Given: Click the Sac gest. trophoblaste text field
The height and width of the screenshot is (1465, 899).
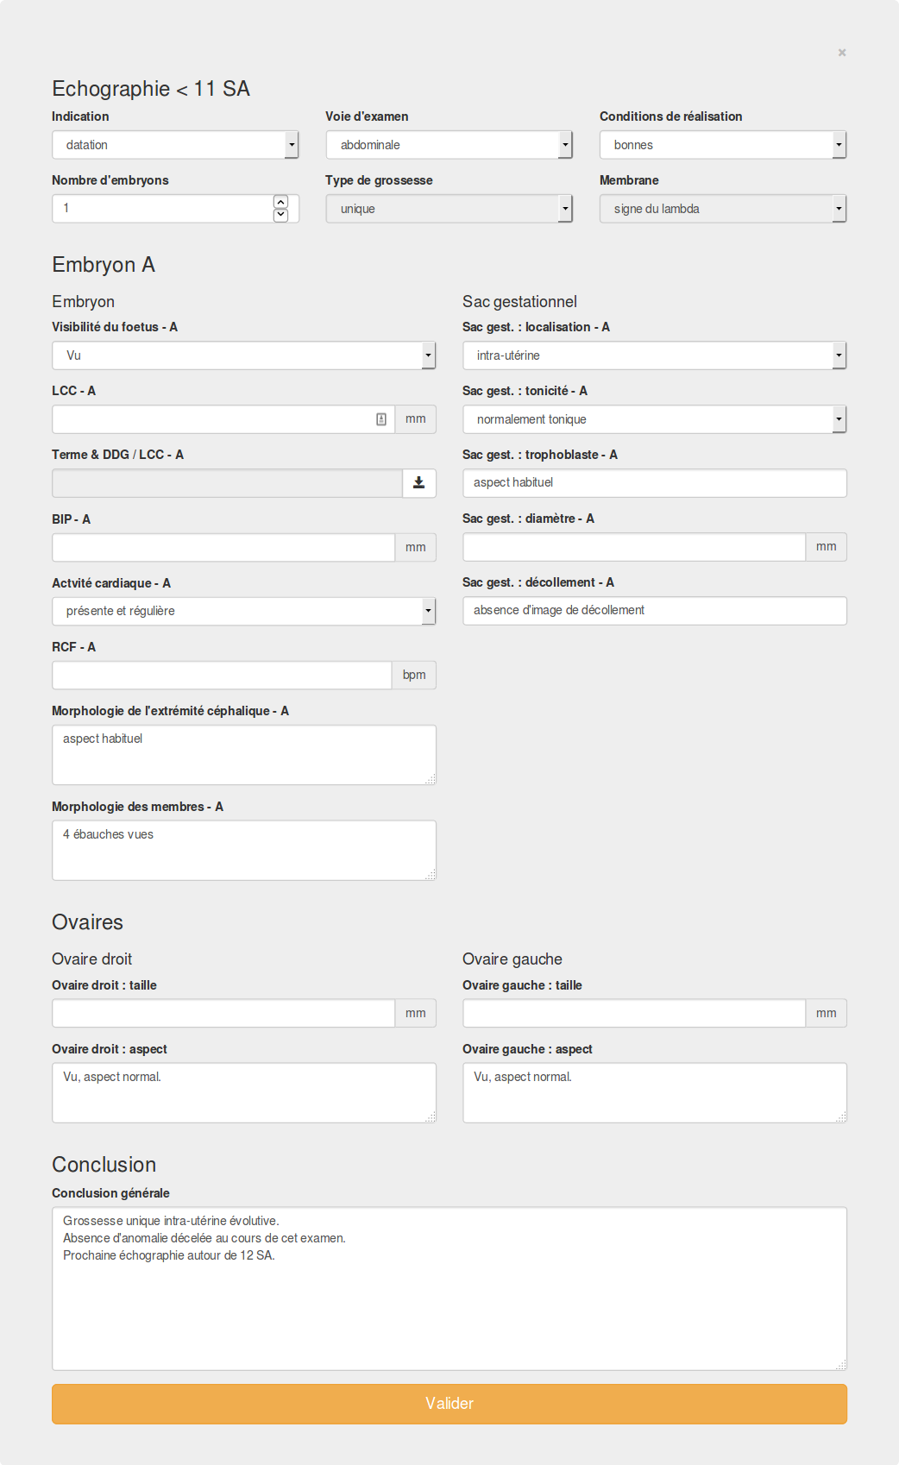Looking at the screenshot, I should tap(654, 483).
